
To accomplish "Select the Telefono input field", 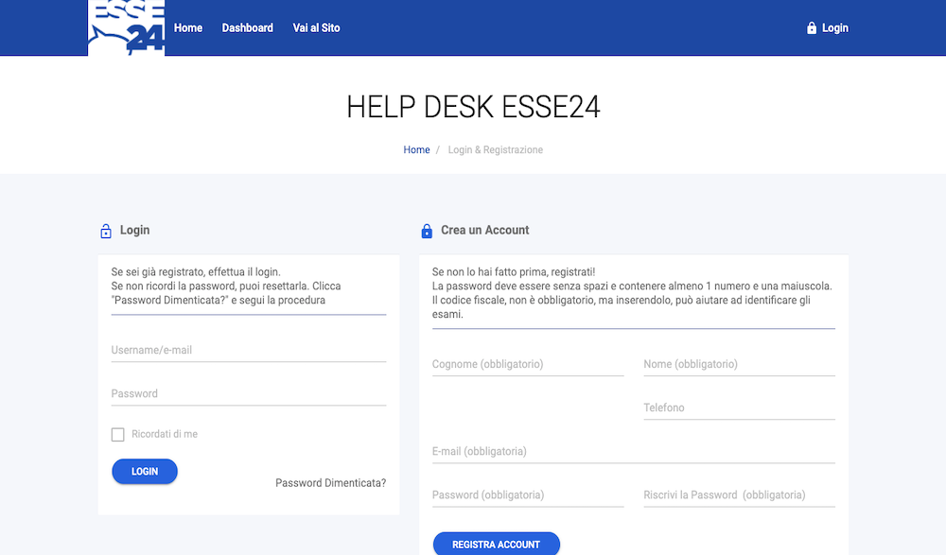I will 739,408.
